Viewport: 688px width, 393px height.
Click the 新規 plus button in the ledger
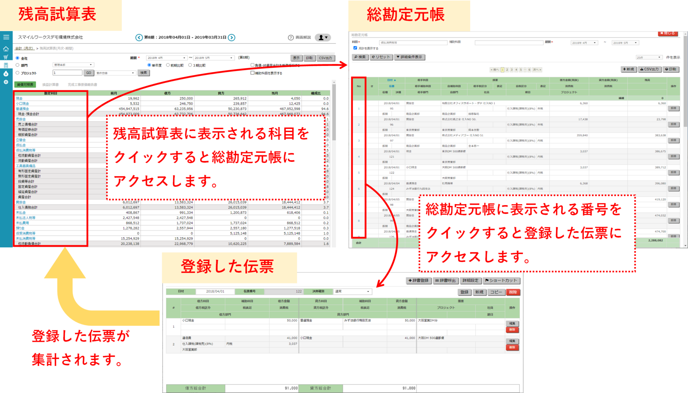click(x=629, y=69)
